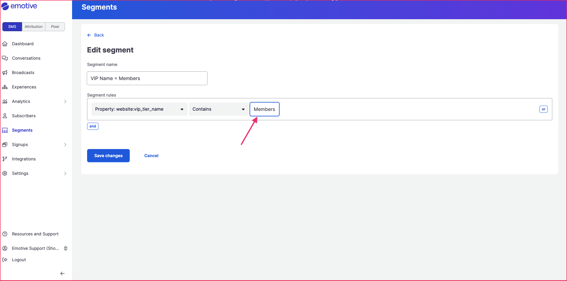
Task: Go to Integrations menu item
Action: (24, 159)
